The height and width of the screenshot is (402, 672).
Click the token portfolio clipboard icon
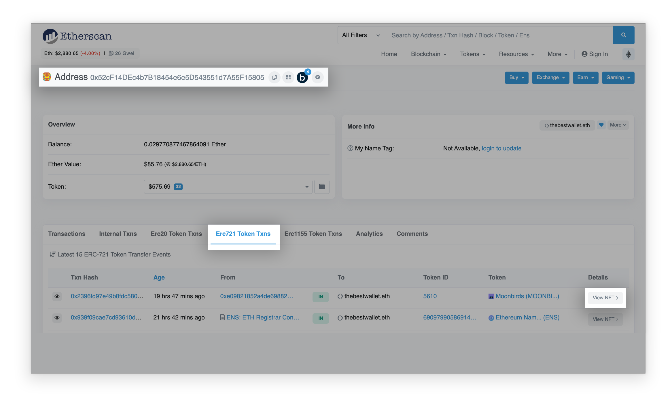(x=322, y=186)
